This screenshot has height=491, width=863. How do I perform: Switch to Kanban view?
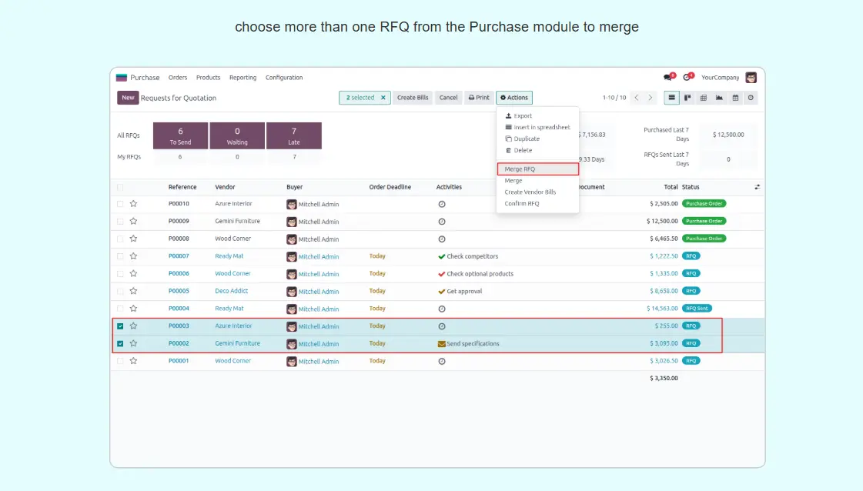click(687, 98)
